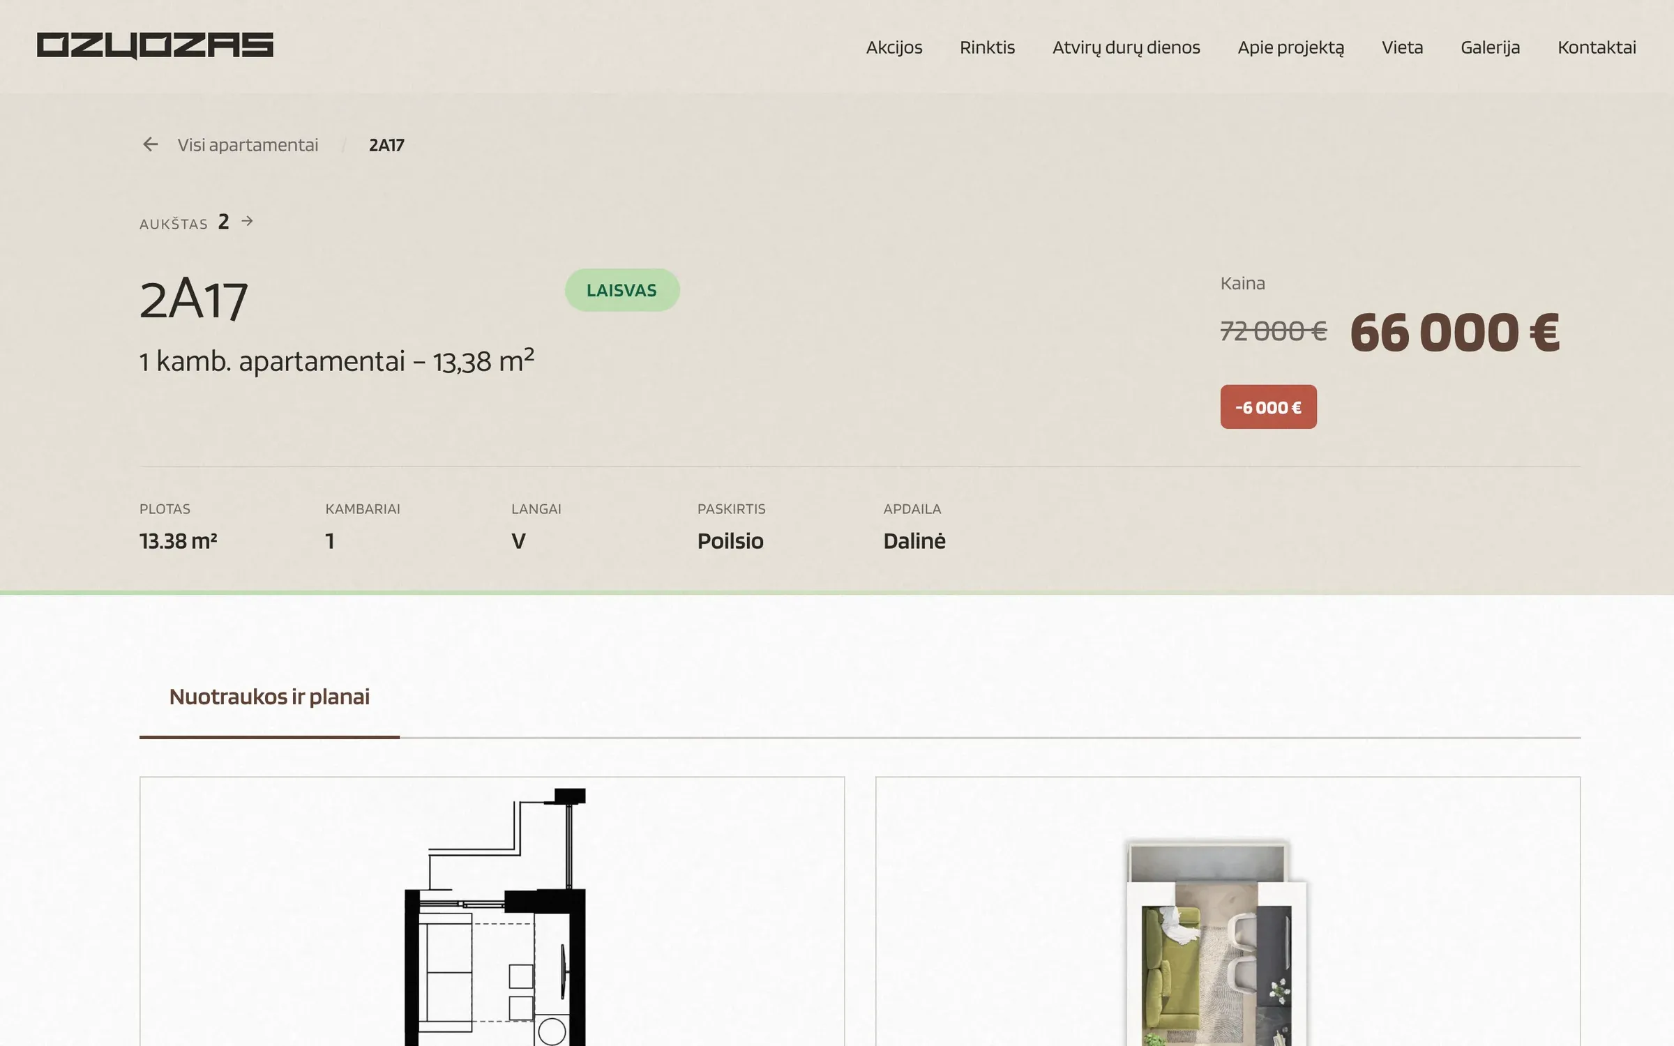Go to Atvirų durų dienos page

tap(1126, 47)
